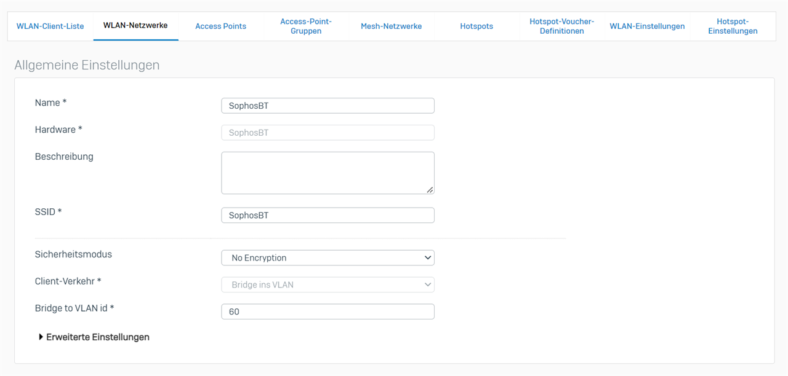This screenshot has height=376, width=788.
Task: Click the Allgemeine Einstellungen heading
Action: 87,65
